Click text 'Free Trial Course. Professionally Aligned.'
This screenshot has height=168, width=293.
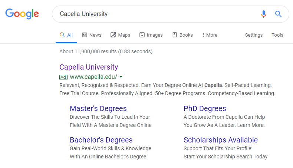tap(106, 93)
